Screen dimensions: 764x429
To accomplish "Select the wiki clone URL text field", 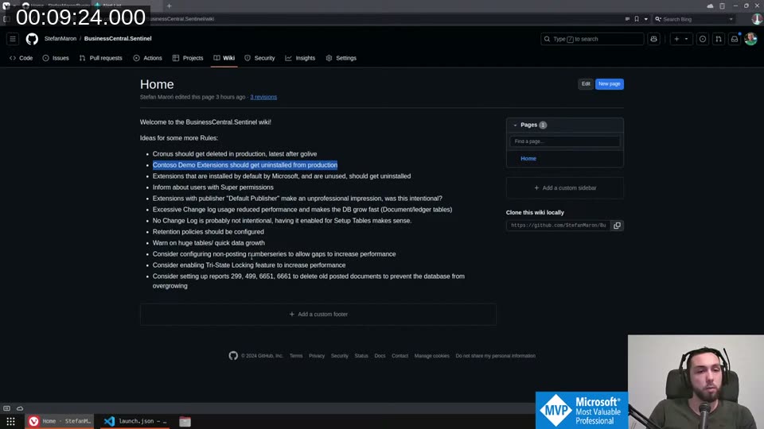I will [x=559, y=226].
